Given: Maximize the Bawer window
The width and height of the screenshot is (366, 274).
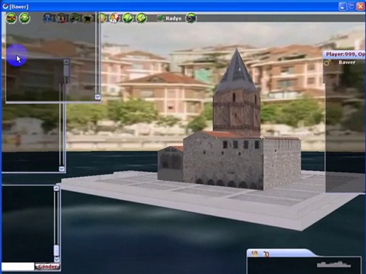Looking at the screenshot, I should click(x=352, y=6).
